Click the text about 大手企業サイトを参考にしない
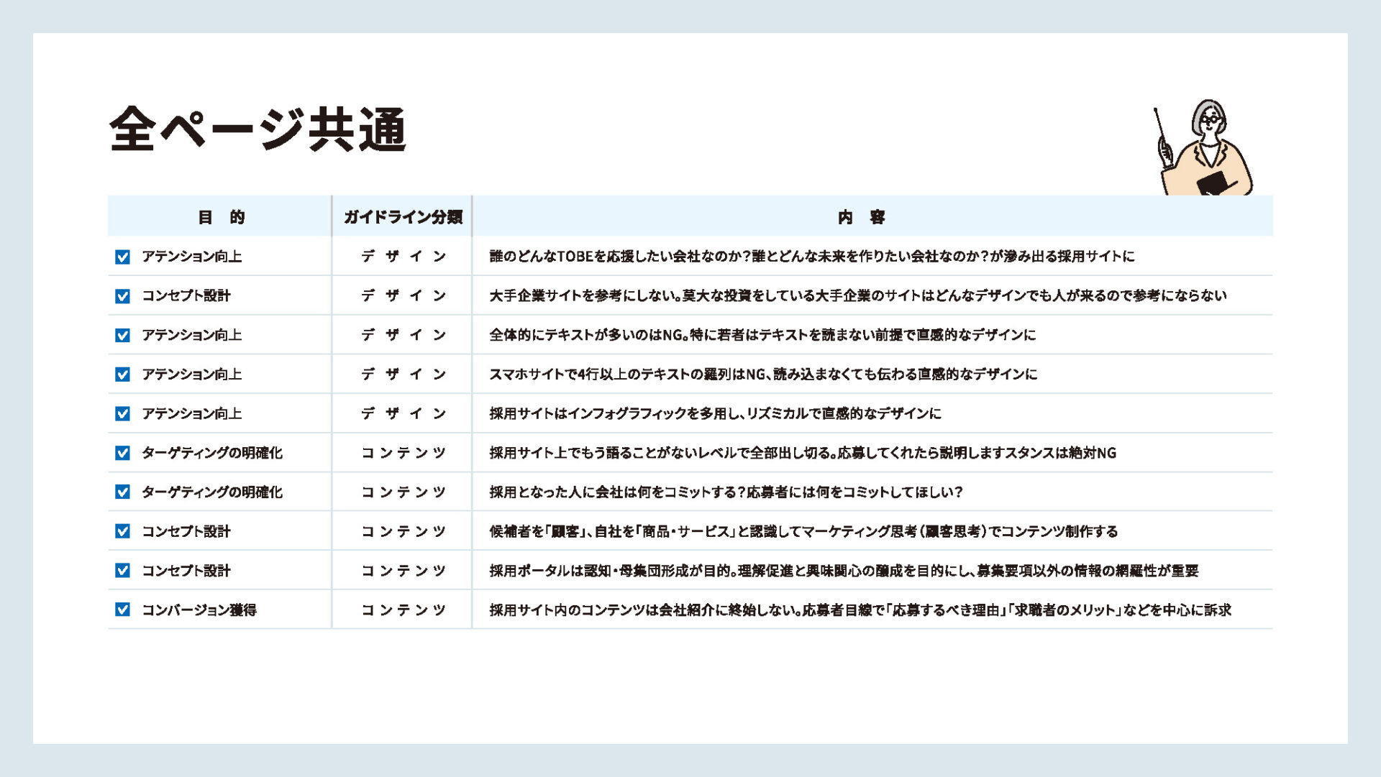Viewport: 1381px width, 777px height. [x=857, y=295]
